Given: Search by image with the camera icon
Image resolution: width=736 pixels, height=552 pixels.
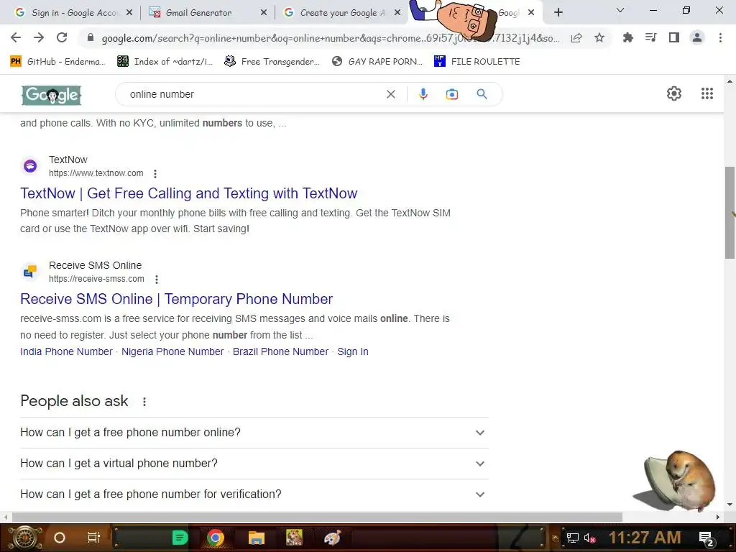Looking at the screenshot, I should [451, 94].
